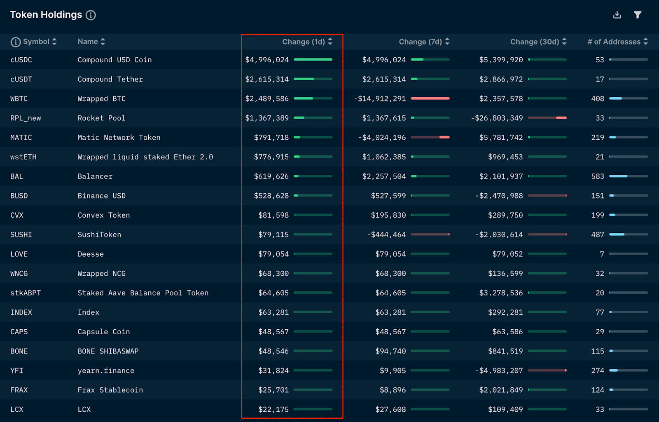Select the BUSD symbol

tap(19, 196)
